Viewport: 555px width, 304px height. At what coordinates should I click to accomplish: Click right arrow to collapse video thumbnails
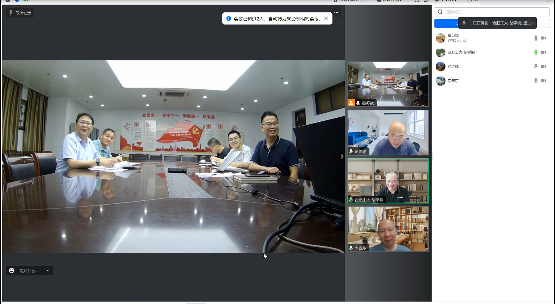(342, 157)
